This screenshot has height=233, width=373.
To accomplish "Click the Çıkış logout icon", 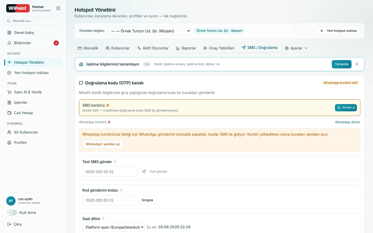I will coord(9,224).
